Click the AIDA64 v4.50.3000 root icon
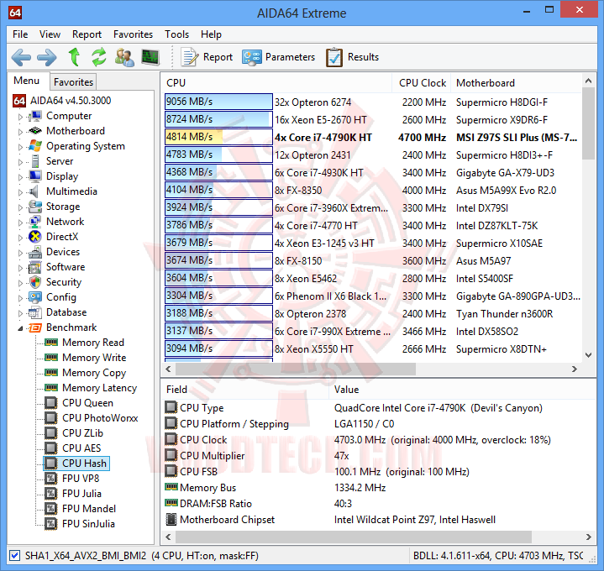 click(19, 101)
